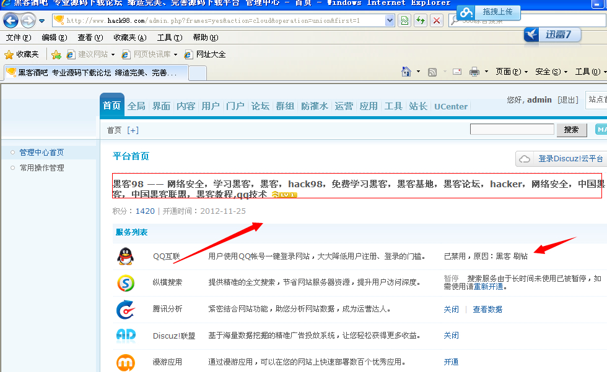
Task: Open a new blank browser tab
Action: [198, 73]
